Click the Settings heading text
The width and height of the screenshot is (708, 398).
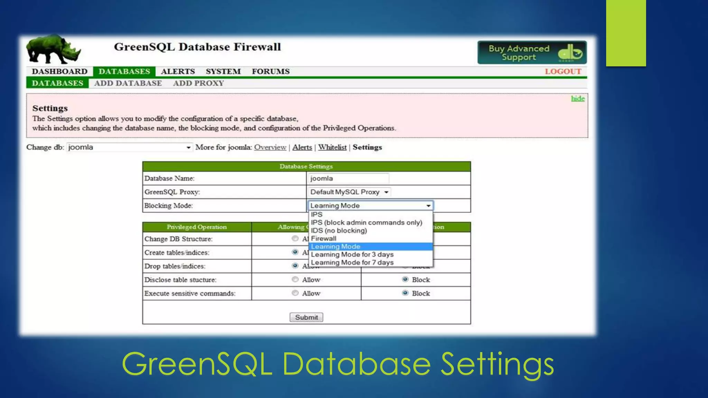(50, 108)
